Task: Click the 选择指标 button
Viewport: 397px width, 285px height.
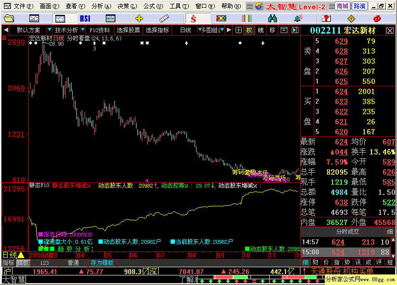Action: click(157, 30)
